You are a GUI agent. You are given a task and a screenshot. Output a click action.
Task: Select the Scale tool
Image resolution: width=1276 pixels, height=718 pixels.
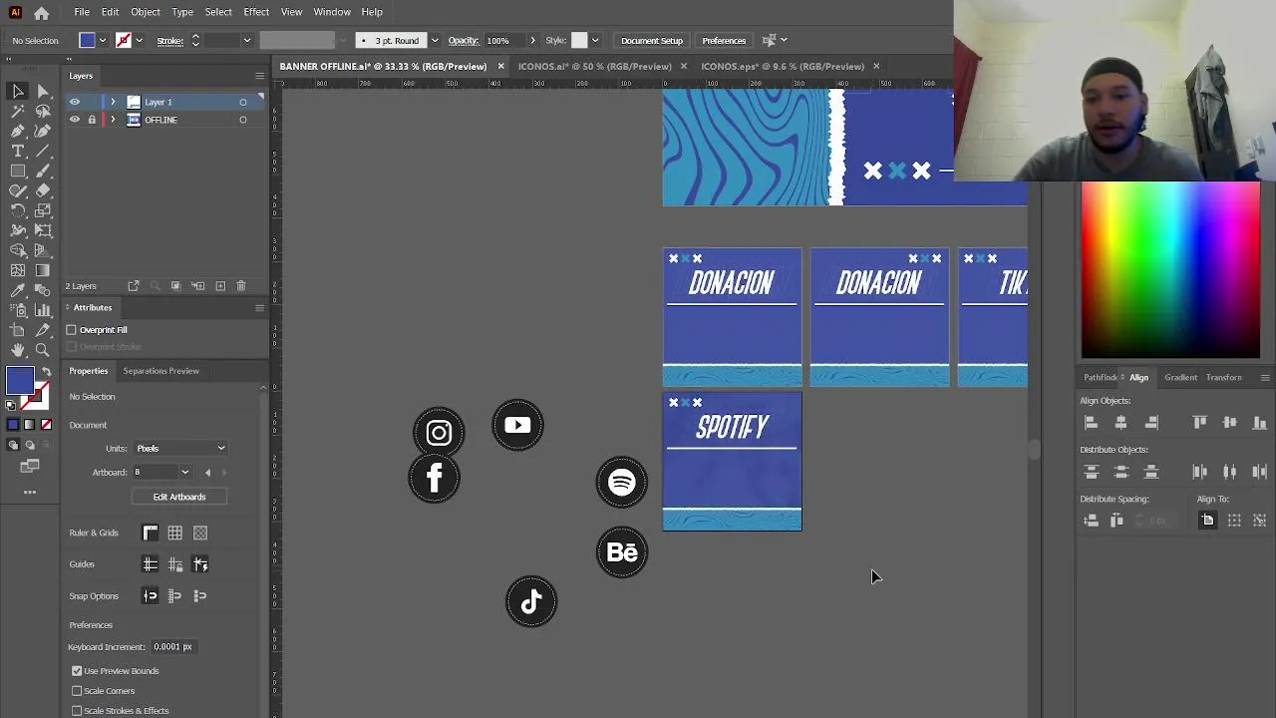point(43,210)
